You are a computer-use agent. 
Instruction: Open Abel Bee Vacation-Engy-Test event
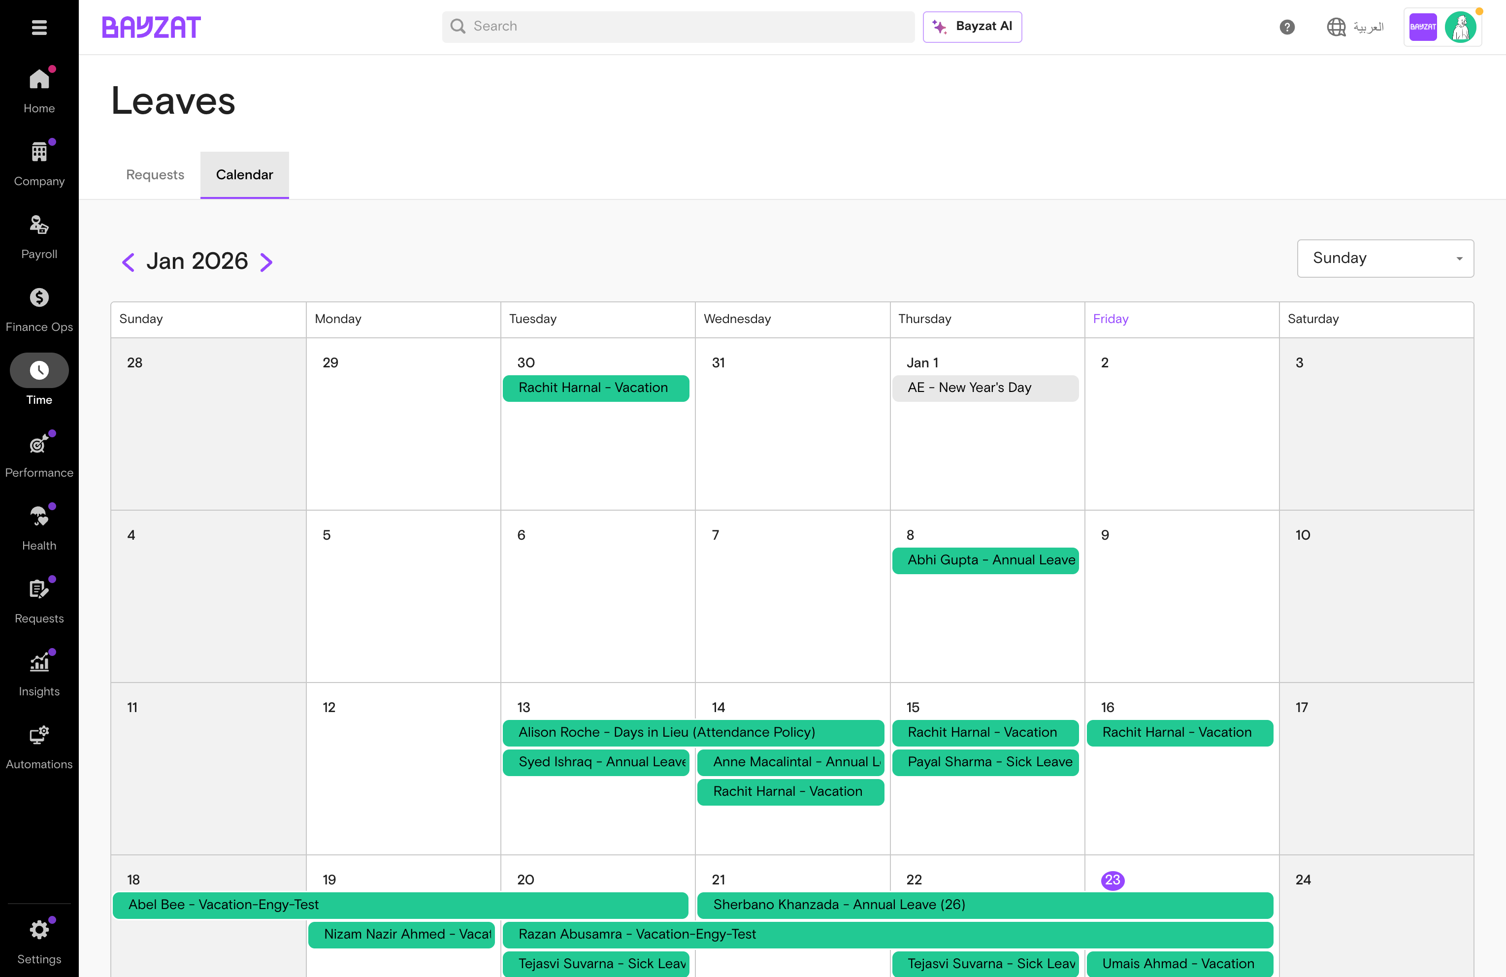[x=400, y=906]
